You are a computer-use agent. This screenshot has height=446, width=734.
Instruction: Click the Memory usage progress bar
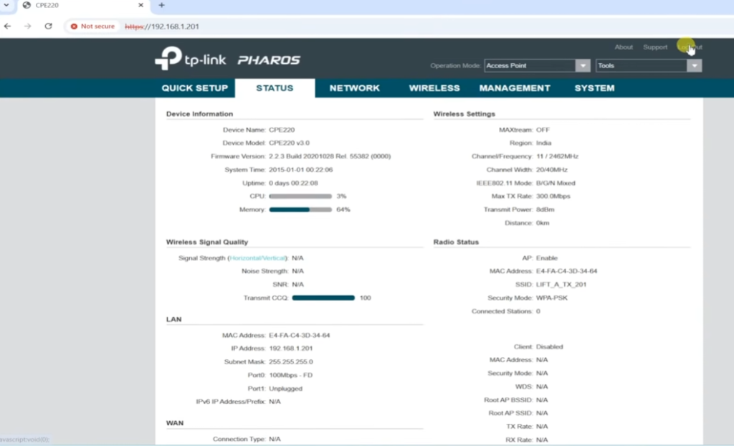(x=300, y=209)
